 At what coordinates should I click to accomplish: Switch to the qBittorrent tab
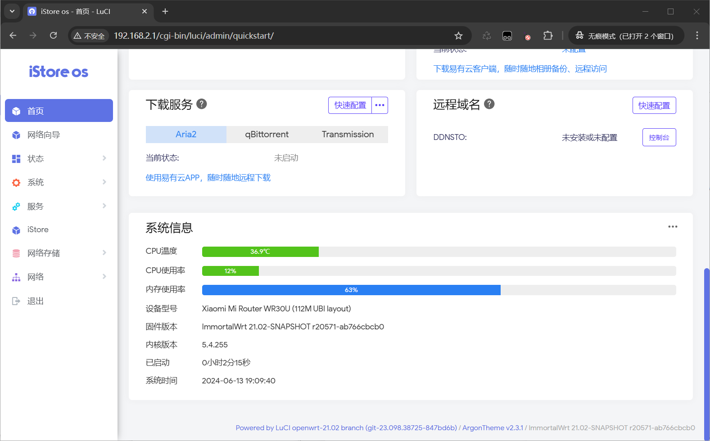267,135
